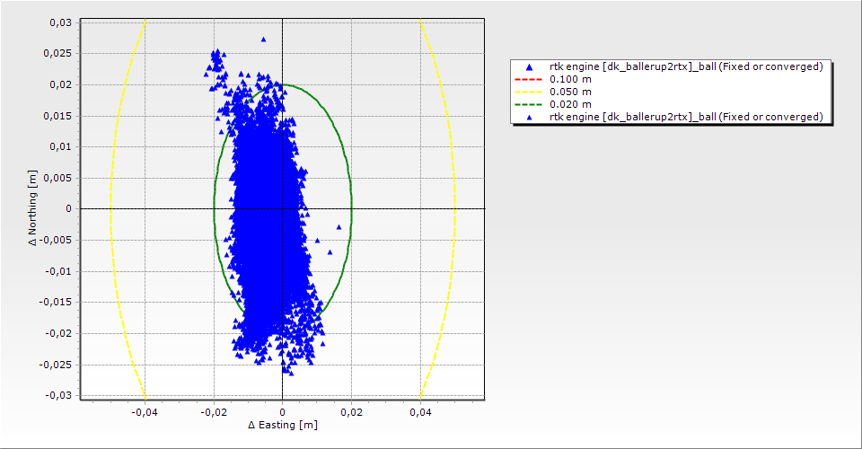Click the 0.050 m legend label
The width and height of the screenshot is (862, 449).
tap(570, 92)
